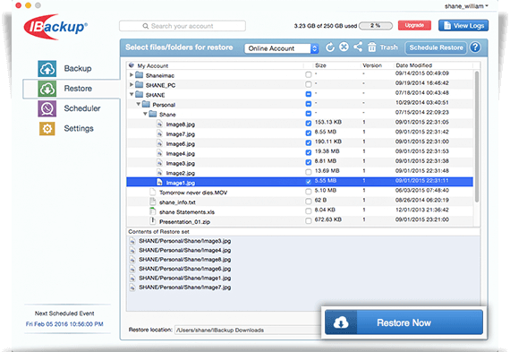Click the refresh icon in toolbar
Viewport: 510px width, 352px height.
click(330, 47)
